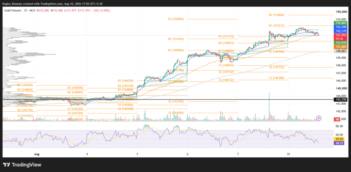This screenshot has height=172, width=351.
Task: Click pivot label S3 (146380)
Action: tap(276, 78)
